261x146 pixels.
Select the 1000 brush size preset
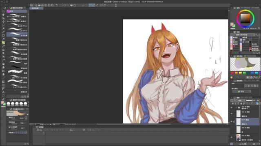click(x=9, y=104)
